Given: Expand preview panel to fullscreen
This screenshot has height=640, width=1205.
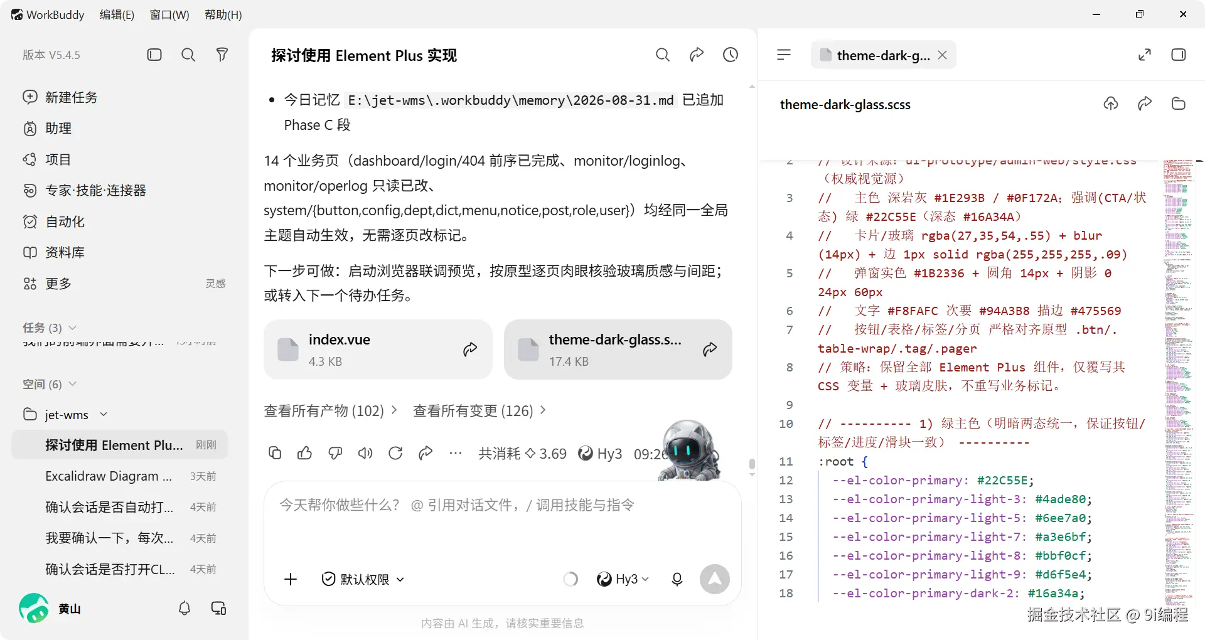Looking at the screenshot, I should pyautogui.click(x=1145, y=55).
